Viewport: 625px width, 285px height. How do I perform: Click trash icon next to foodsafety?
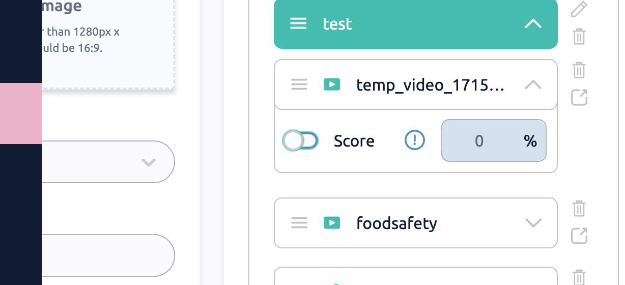[x=579, y=209]
